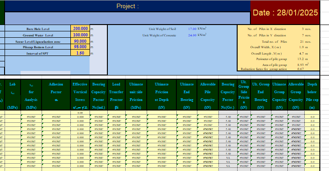This screenshot has width=329, height=171.
Task: Select the "Ultimate End Bearing" column header
Action: (x=187, y=95)
